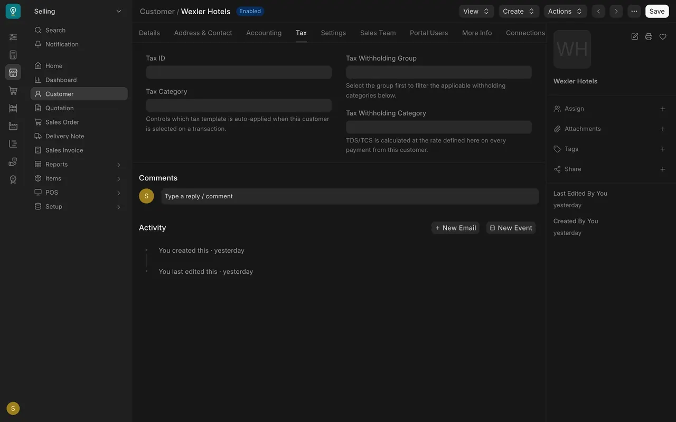Open the Portal Users tab
Screen dimensions: 676x422
(x=429, y=33)
